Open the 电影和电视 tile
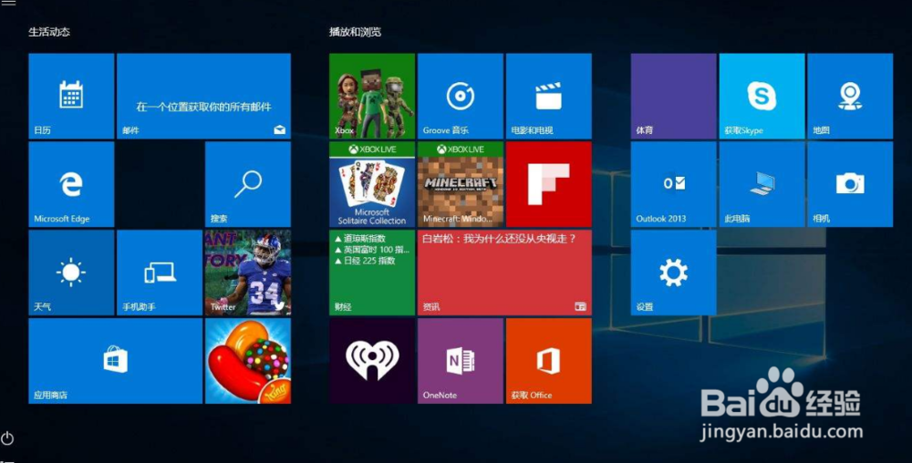The height and width of the screenshot is (463, 912). (548, 96)
